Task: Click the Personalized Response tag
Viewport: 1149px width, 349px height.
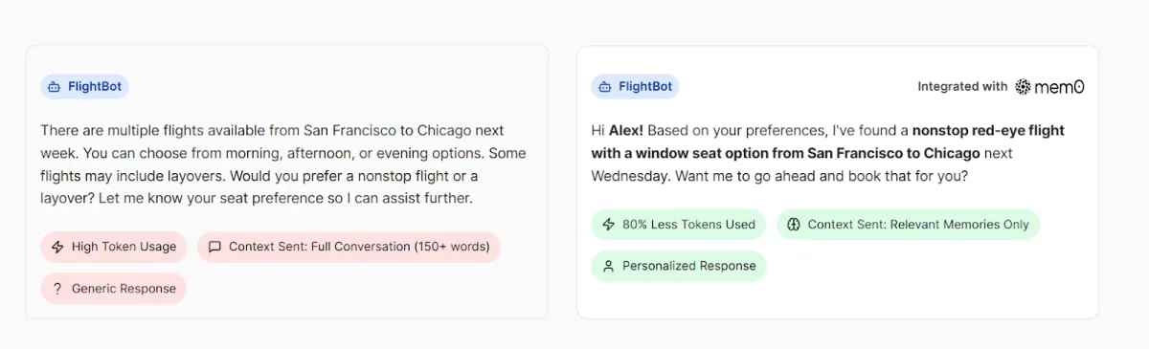Action: coord(679,266)
